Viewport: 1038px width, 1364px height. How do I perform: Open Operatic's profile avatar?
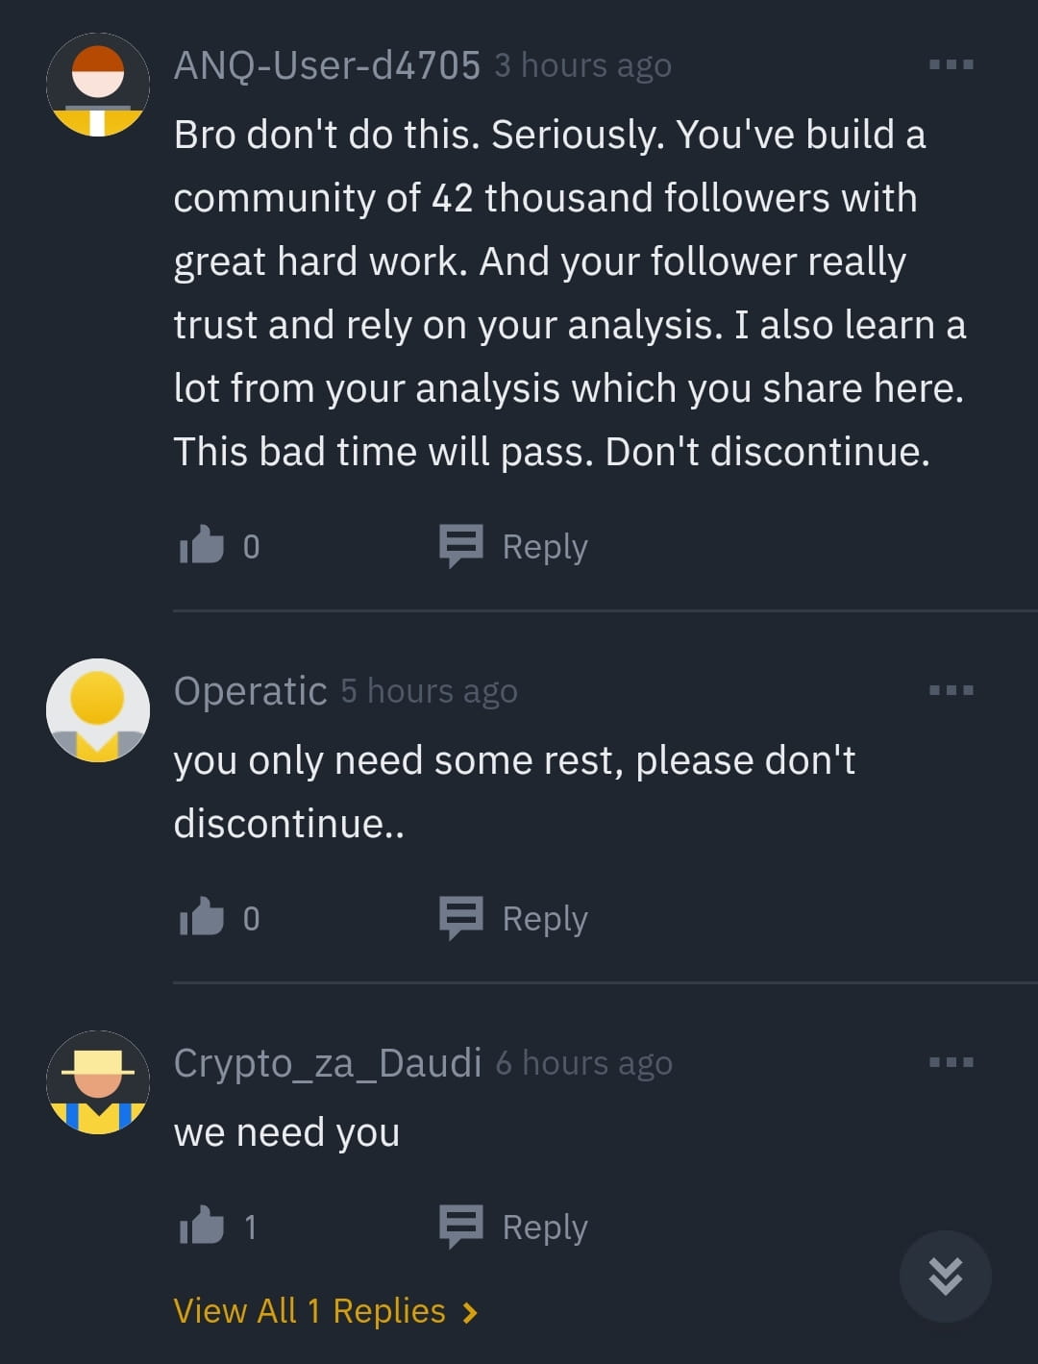tap(98, 710)
